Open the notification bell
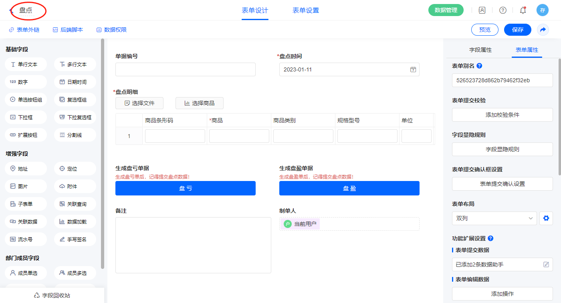 click(523, 10)
